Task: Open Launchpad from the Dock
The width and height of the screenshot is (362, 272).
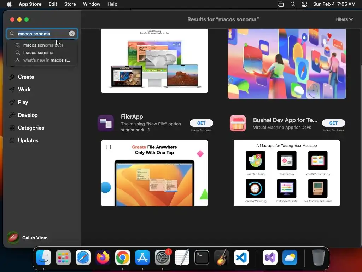Action: pos(63,257)
